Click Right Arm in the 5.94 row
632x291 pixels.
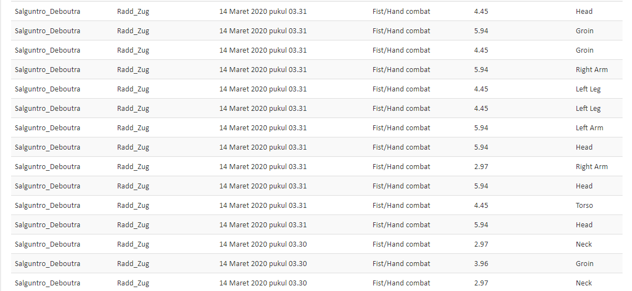pos(591,70)
